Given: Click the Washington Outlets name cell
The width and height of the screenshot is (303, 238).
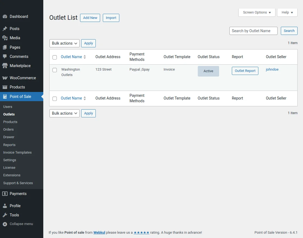Looking at the screenshot, I should coord(71,72).
